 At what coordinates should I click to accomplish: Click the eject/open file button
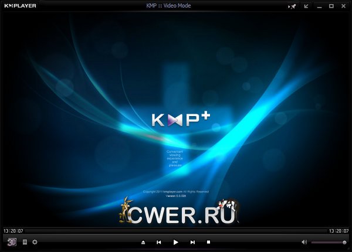(143, 242)
